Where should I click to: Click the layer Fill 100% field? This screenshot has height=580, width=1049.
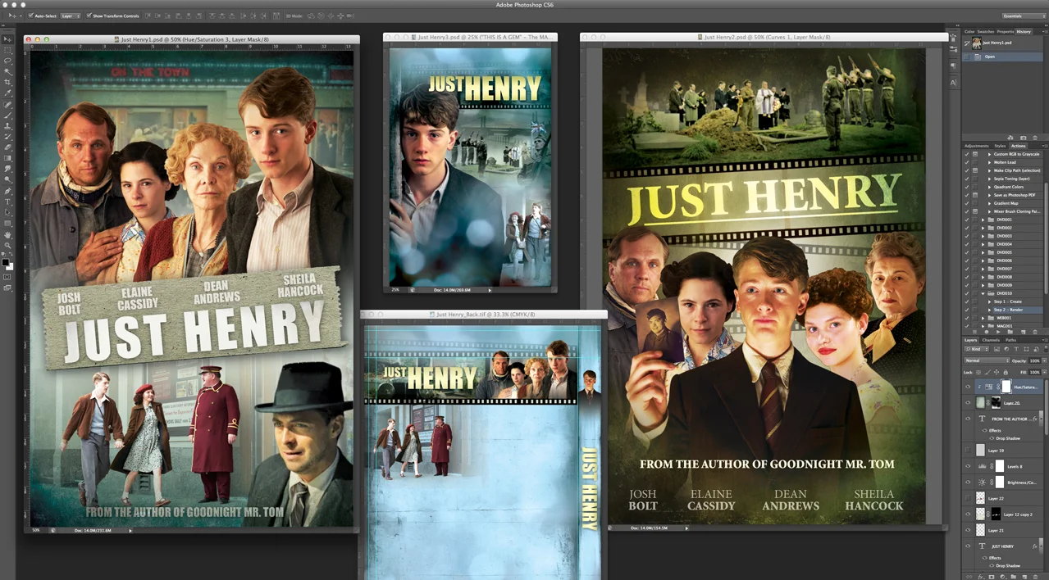point(1033,373)
